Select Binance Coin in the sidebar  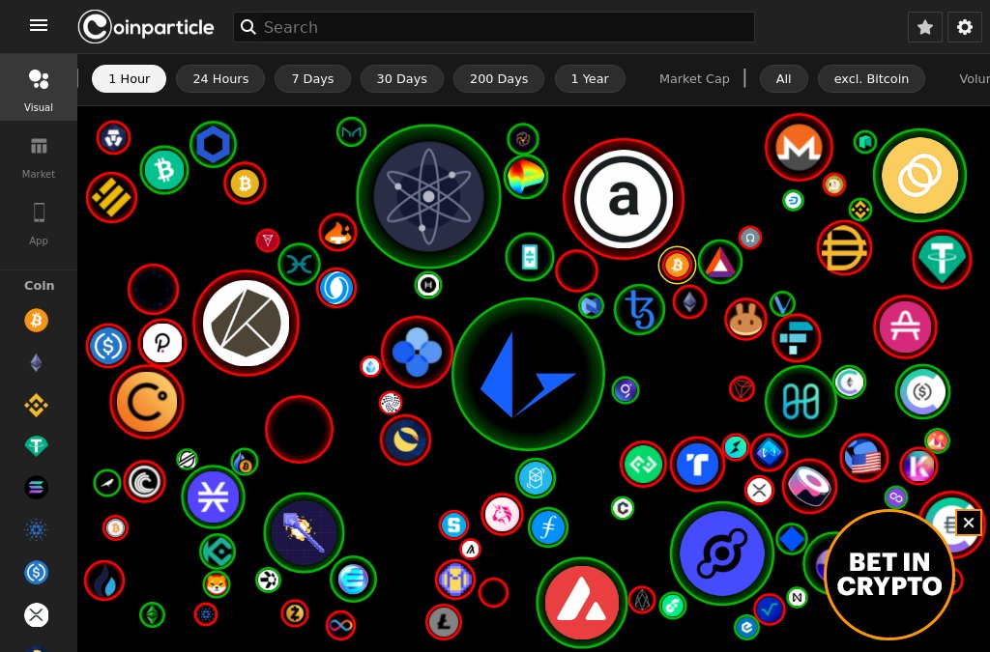click(37, 405)
